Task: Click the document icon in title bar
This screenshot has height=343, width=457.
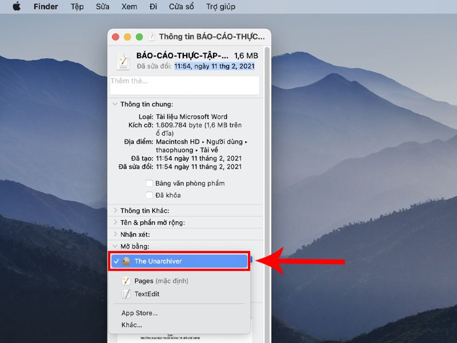Action: pos(151,37)
